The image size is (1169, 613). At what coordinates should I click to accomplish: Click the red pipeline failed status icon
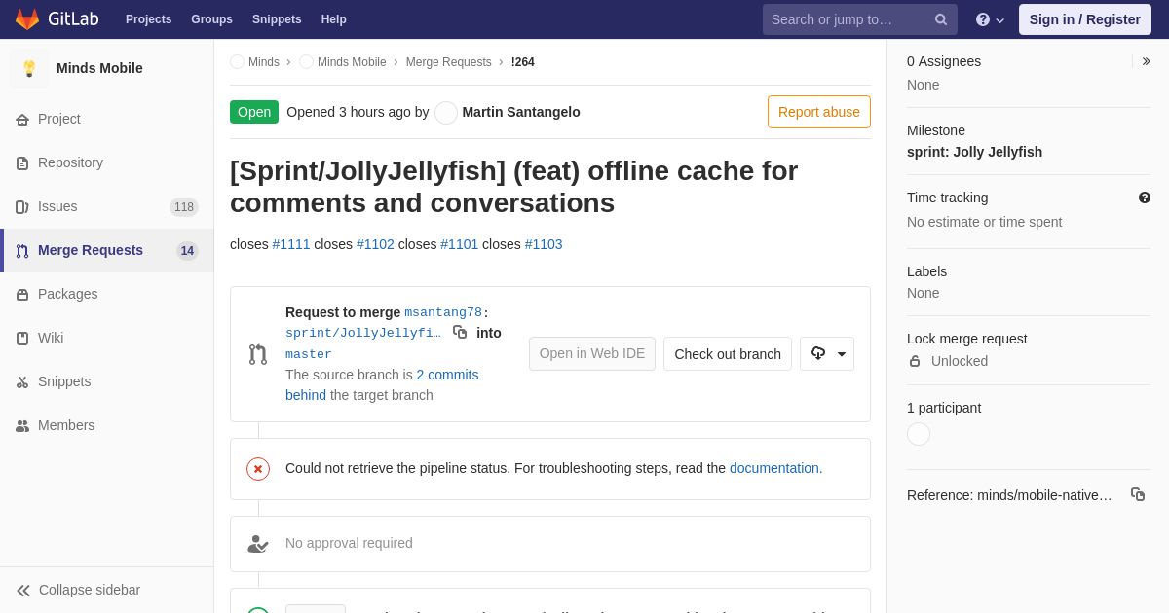[x=258, y=469]
